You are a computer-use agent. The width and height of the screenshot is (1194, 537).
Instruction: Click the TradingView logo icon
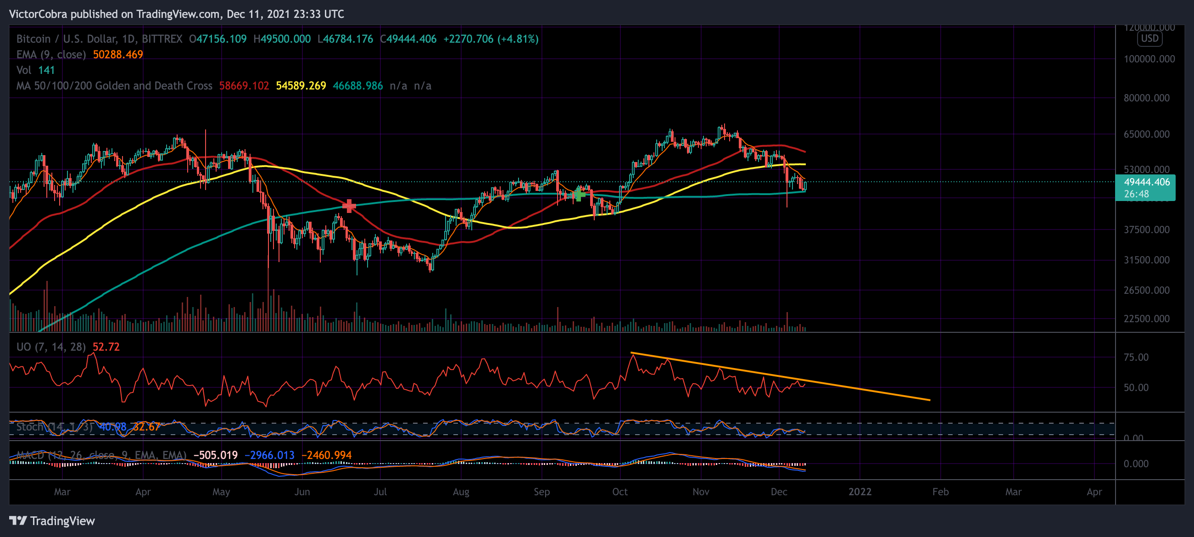(18, 520)
